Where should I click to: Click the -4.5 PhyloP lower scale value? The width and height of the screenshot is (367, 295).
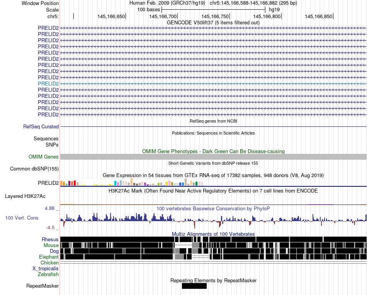[50, 227]
